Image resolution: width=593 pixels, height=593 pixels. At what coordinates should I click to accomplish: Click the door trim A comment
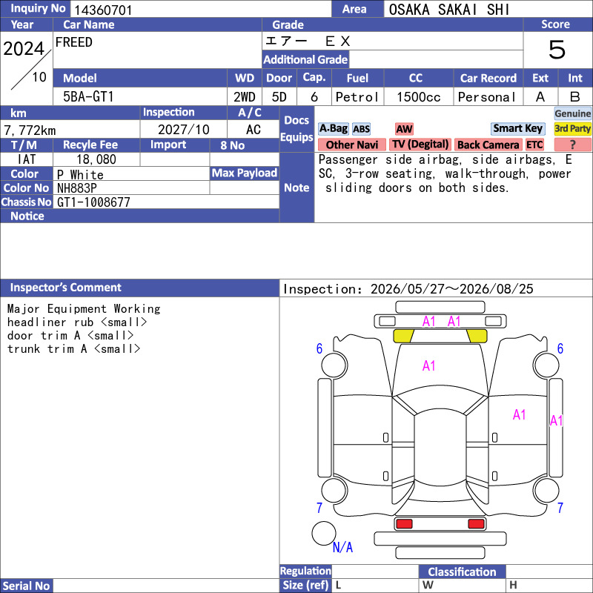click(x=70, y=336)
